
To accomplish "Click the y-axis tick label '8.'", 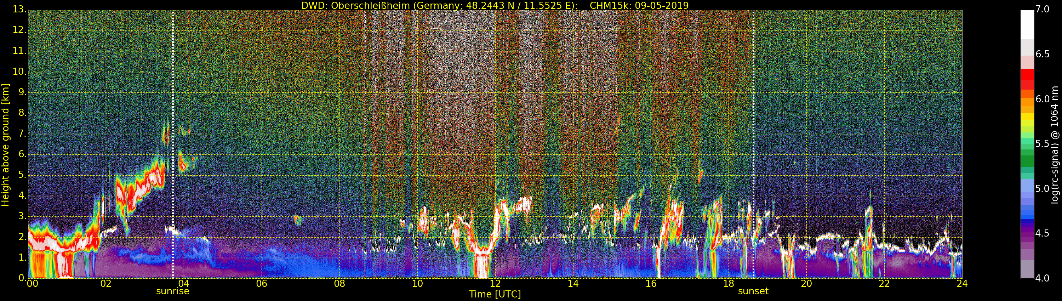I will coord(22,113).
